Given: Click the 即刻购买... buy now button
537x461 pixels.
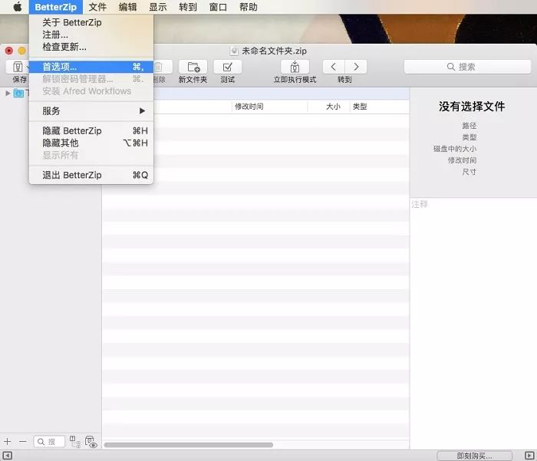Looking at the screenshot, I should click(x=474, y=456).
